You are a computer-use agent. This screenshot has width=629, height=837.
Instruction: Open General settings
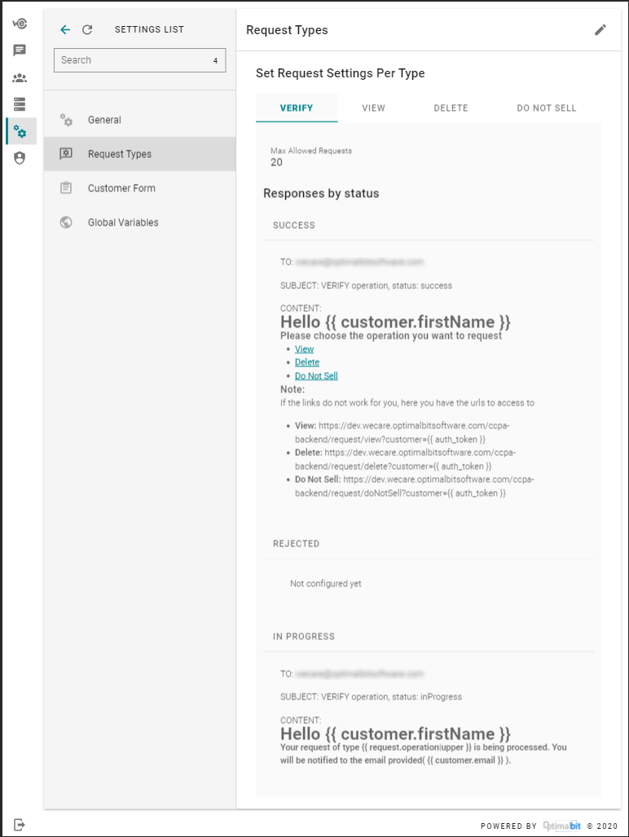tap(140, 121)
